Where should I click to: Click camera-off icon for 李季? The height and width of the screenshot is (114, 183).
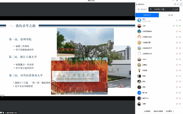pos(180,104)
